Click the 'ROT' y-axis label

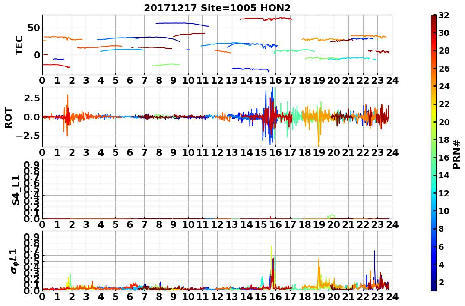[x=9, y=118]
